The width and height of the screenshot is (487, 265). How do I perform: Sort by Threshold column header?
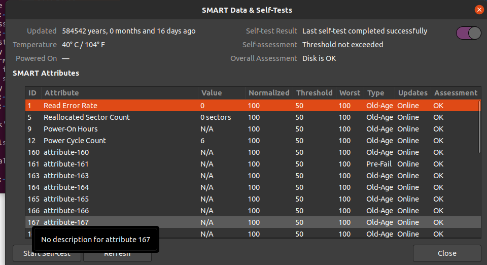pos(314,93)
